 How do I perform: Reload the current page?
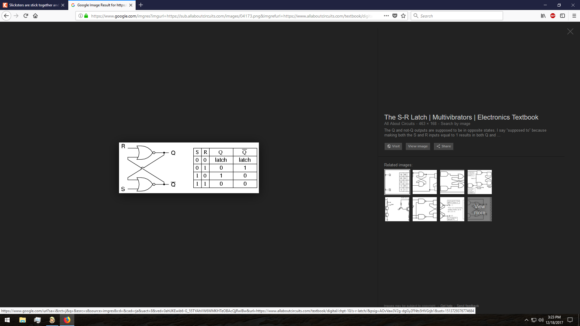[26, 16]
